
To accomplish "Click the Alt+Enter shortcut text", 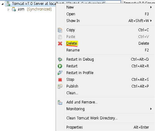I will (x=141, y=127).
